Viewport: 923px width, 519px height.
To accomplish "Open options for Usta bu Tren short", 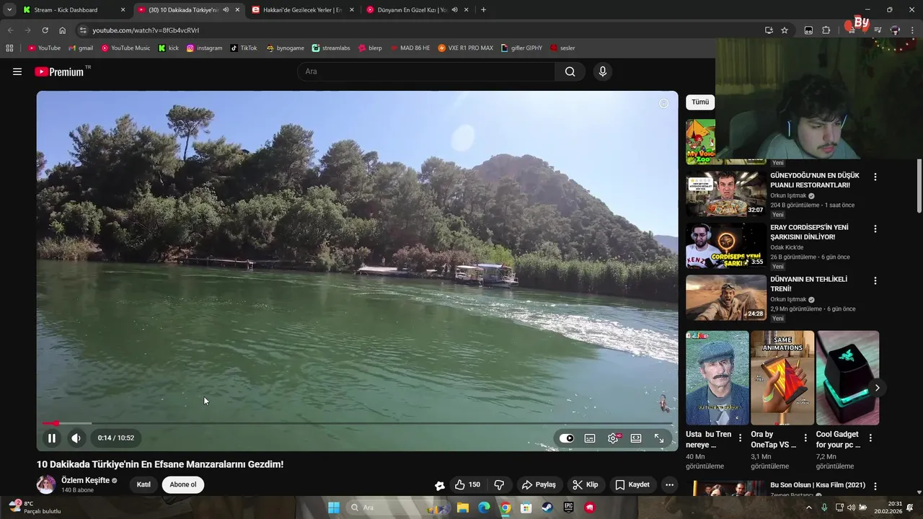I will tap(740, 438).
